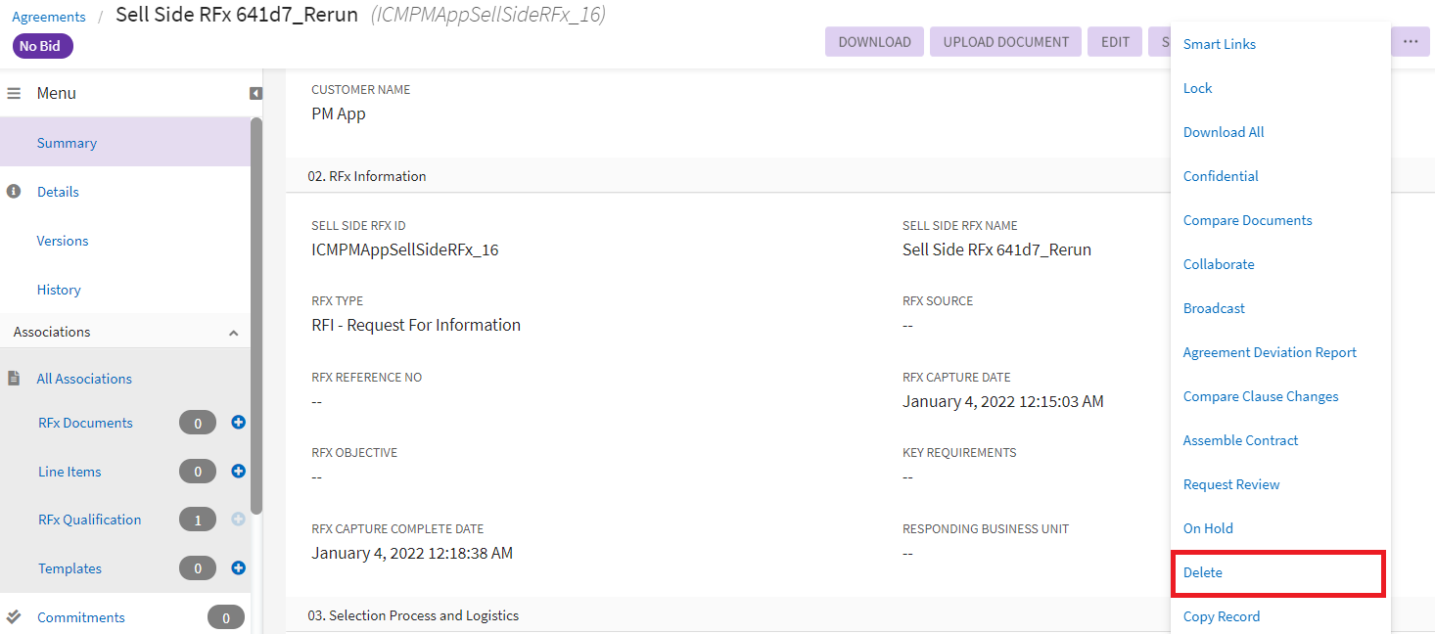Select Delete from the actions menu

[x=1203, y=573]
